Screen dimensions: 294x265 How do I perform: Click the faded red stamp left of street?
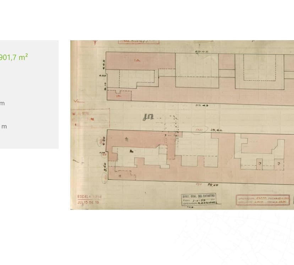click(x=91, y=118)
